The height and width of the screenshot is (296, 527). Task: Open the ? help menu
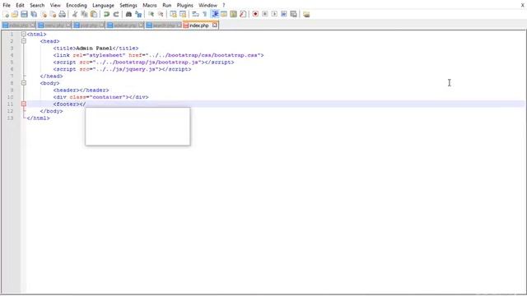click(223, 5)
